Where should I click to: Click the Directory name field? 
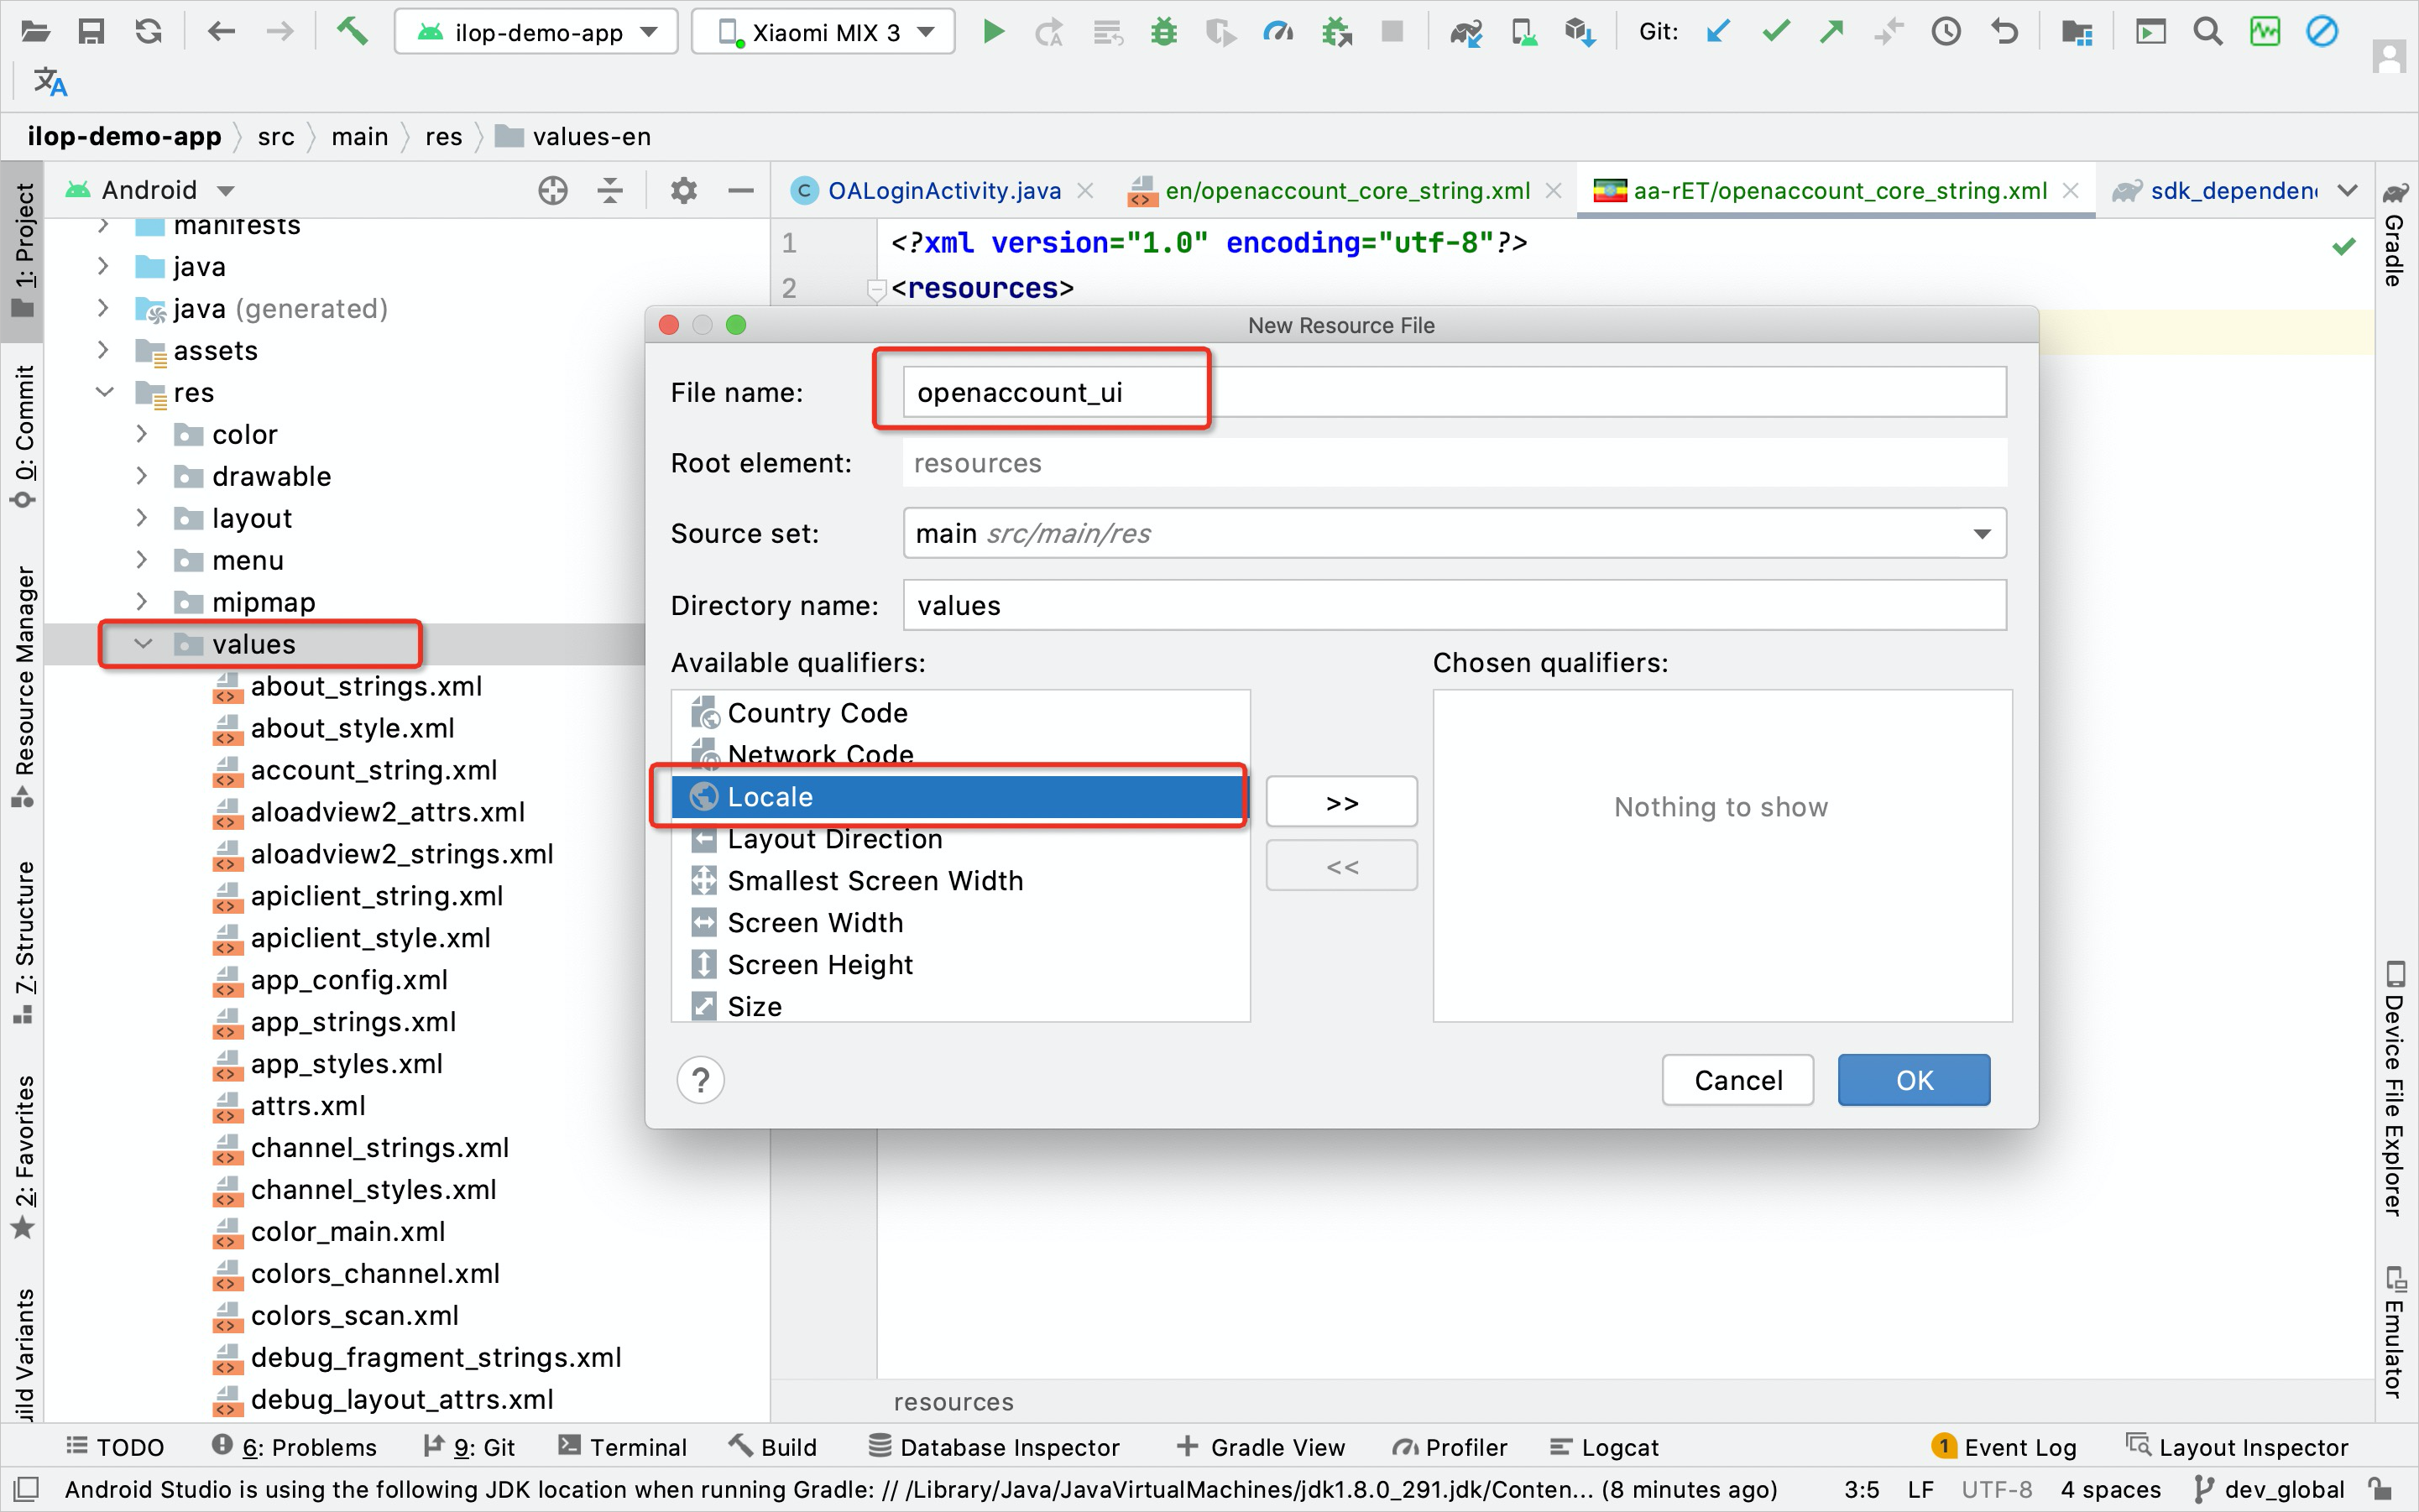point(1454,605)
